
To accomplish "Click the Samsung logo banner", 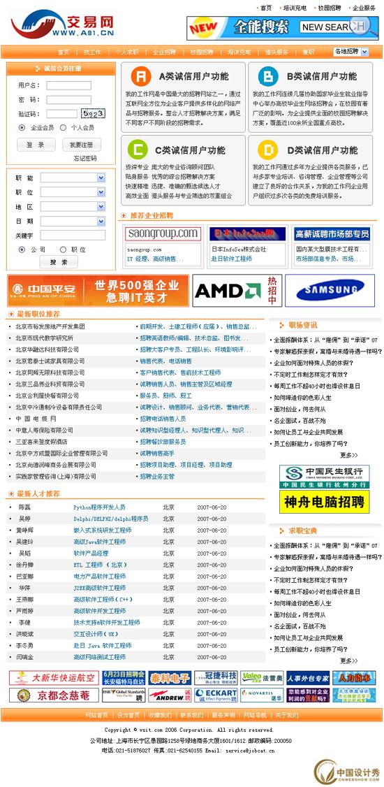I will [330, 291].
